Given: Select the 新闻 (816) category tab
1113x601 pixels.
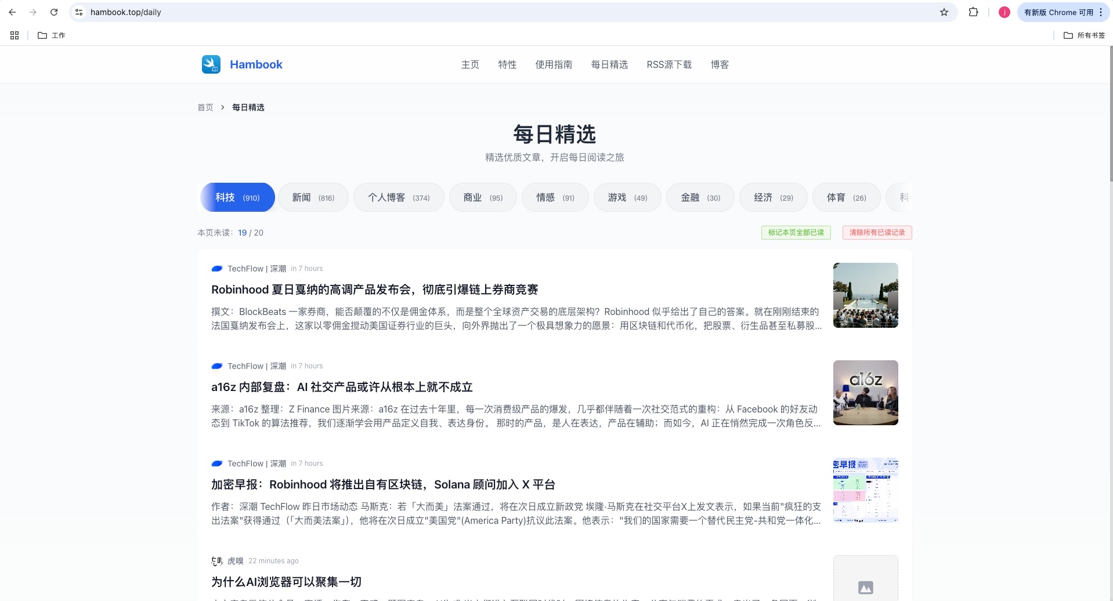Looking at the screenshot, I should click(313, 198).
